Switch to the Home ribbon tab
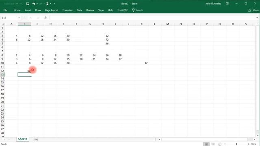The image size is (260, 146). [17, 10]
